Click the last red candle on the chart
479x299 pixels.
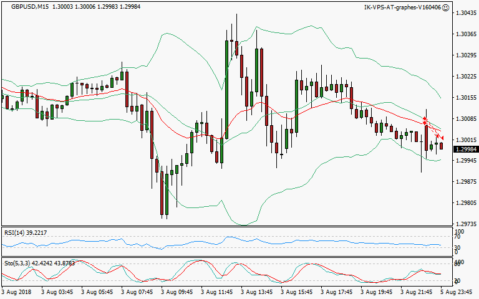point(442,146)
